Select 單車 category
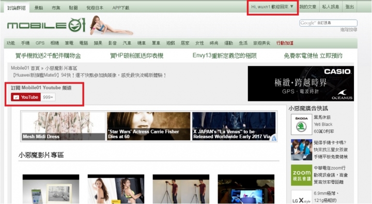Screen dimensions: 372x204 click(156, 43)
